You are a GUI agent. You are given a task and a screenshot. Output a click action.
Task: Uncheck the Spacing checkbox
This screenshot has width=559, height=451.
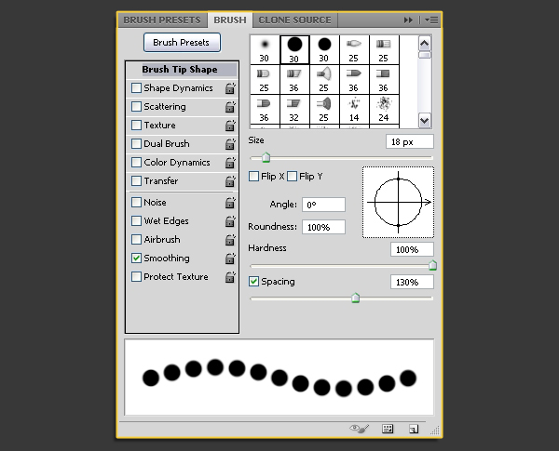coord(254,282)
